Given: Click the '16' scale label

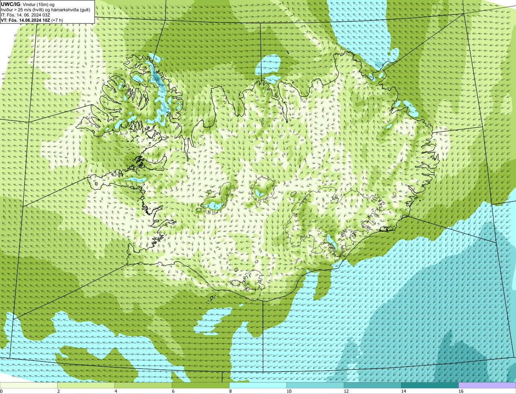Looking at the screenshot, I should 461,391.
